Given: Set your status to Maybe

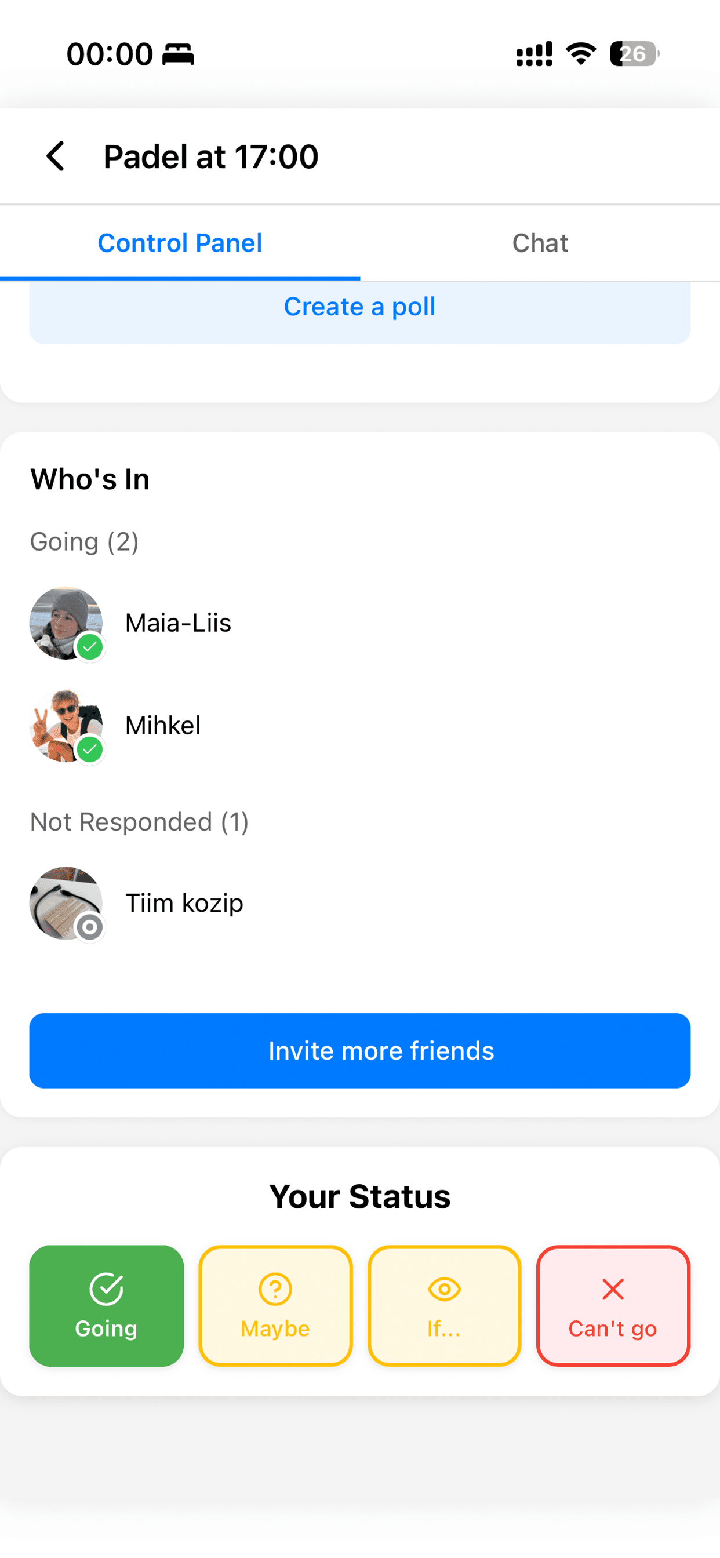Looking at the screenshot, I should [x=275, y=1306].
